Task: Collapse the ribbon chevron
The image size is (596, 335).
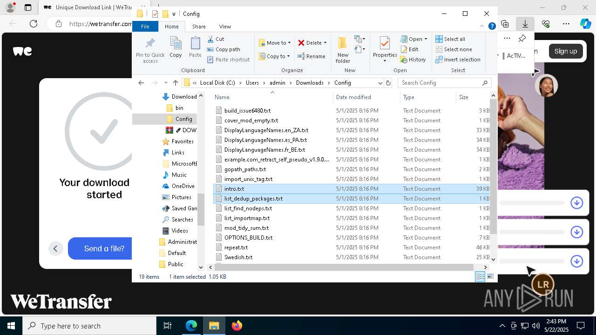Action: pyautogui.click(x=482, y=27)
